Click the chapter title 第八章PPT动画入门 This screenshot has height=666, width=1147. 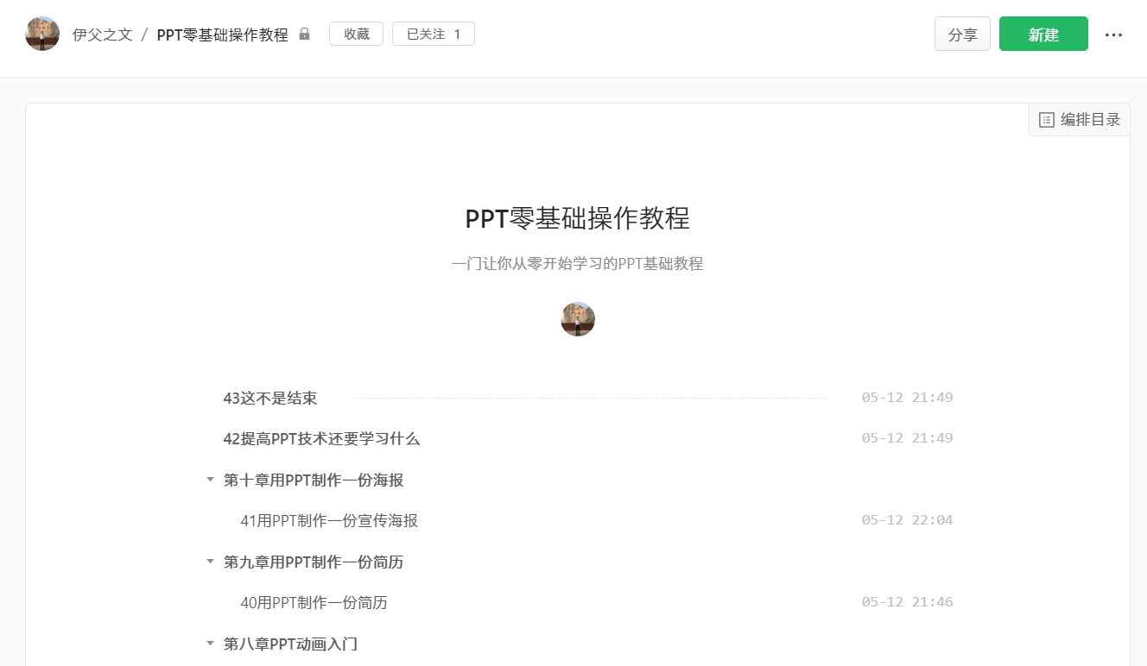click(x=290, y=644)
